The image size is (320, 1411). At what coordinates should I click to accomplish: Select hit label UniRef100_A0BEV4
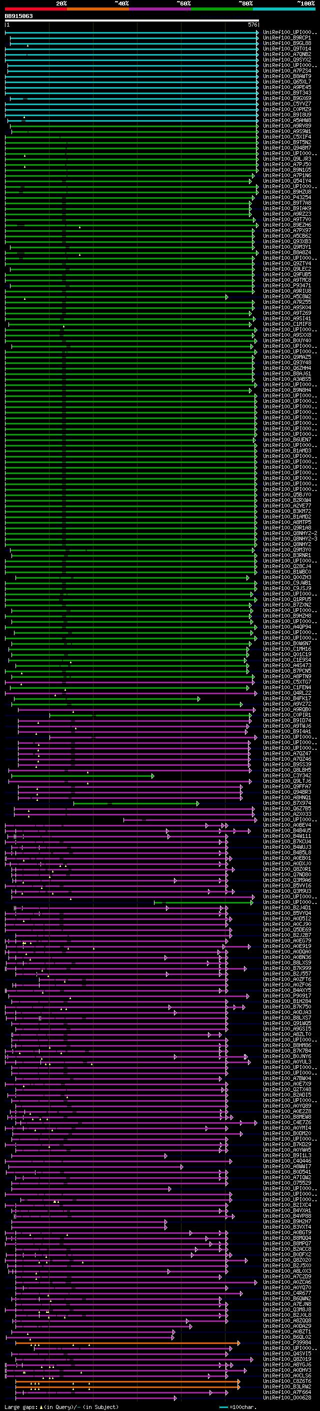(286, 825)
